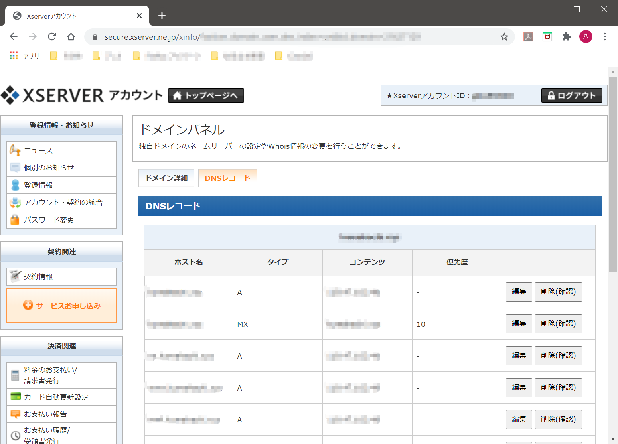Open 登録情報 in the sidebar
The width and height of the screenshot is (618, 444).
62,185
